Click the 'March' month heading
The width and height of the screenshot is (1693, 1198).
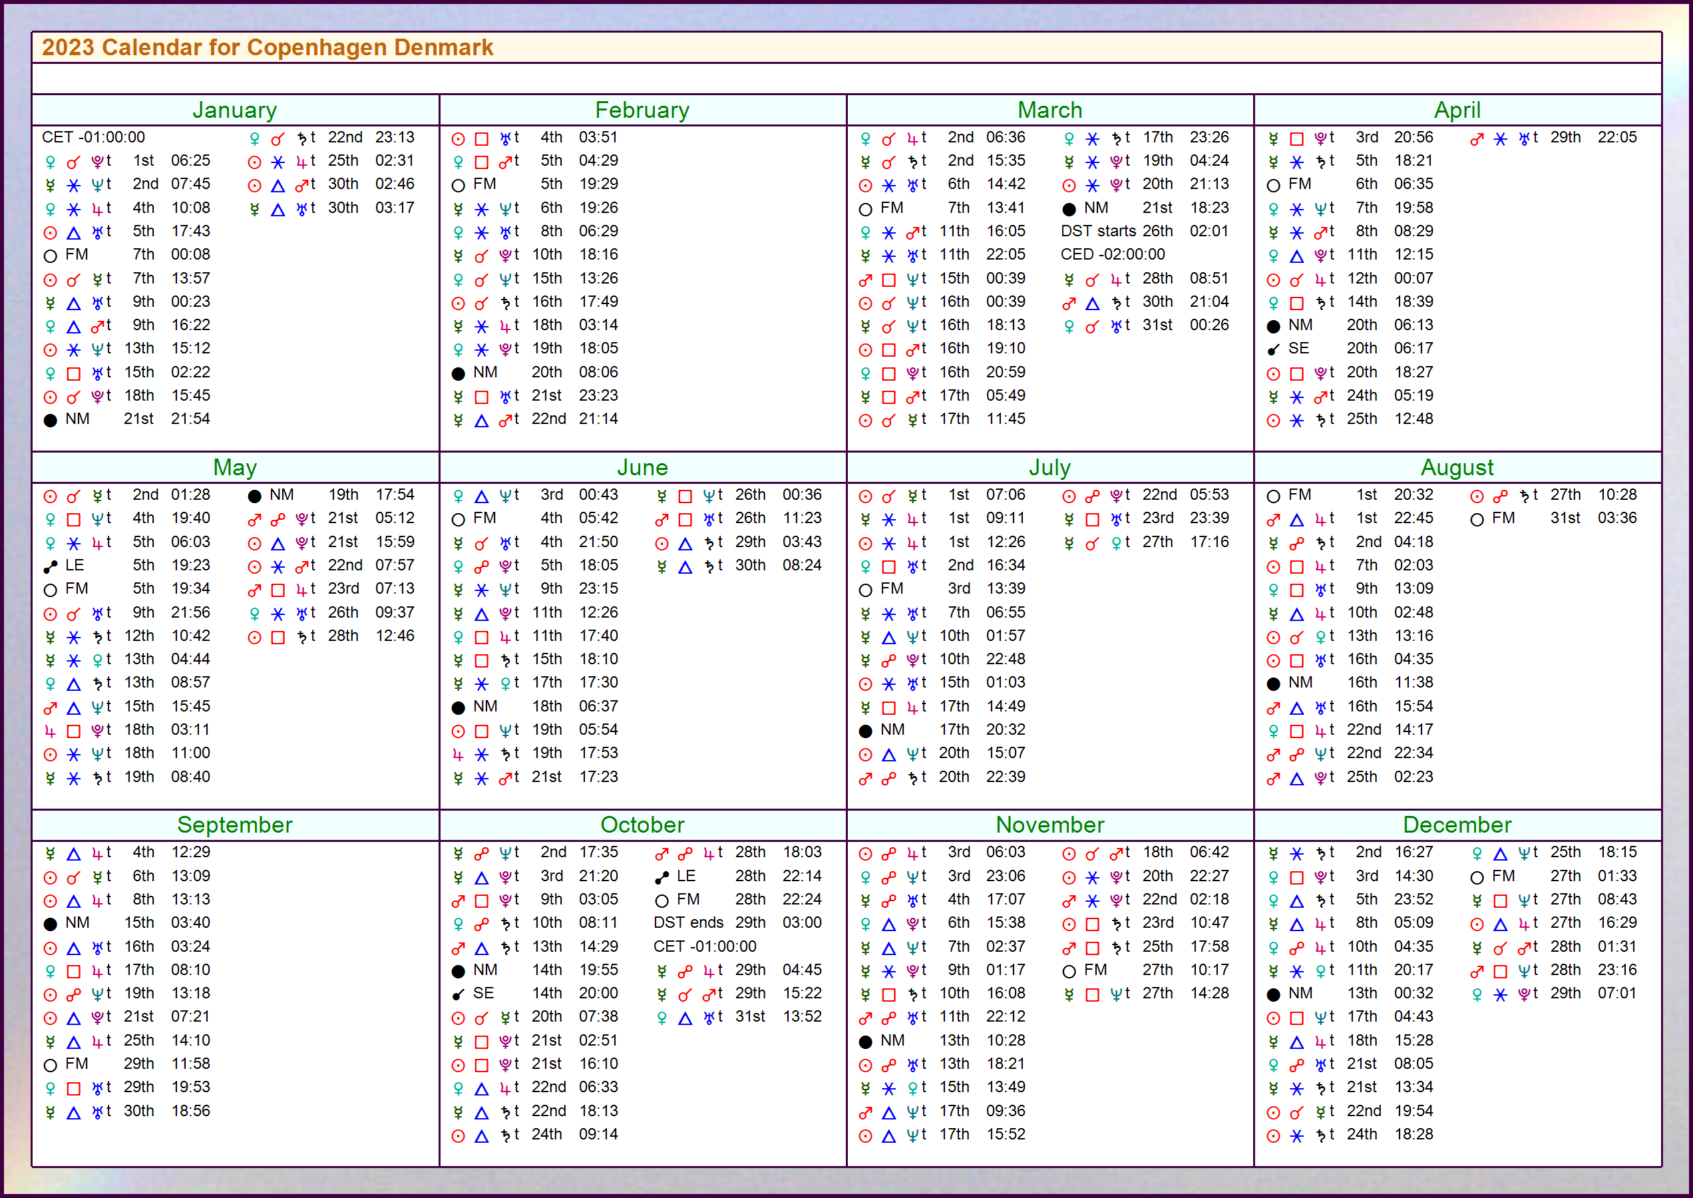(1049, 110)
